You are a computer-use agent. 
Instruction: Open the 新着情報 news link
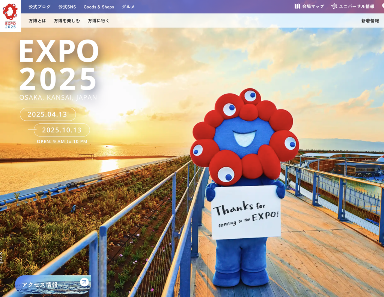coord(370,21)
